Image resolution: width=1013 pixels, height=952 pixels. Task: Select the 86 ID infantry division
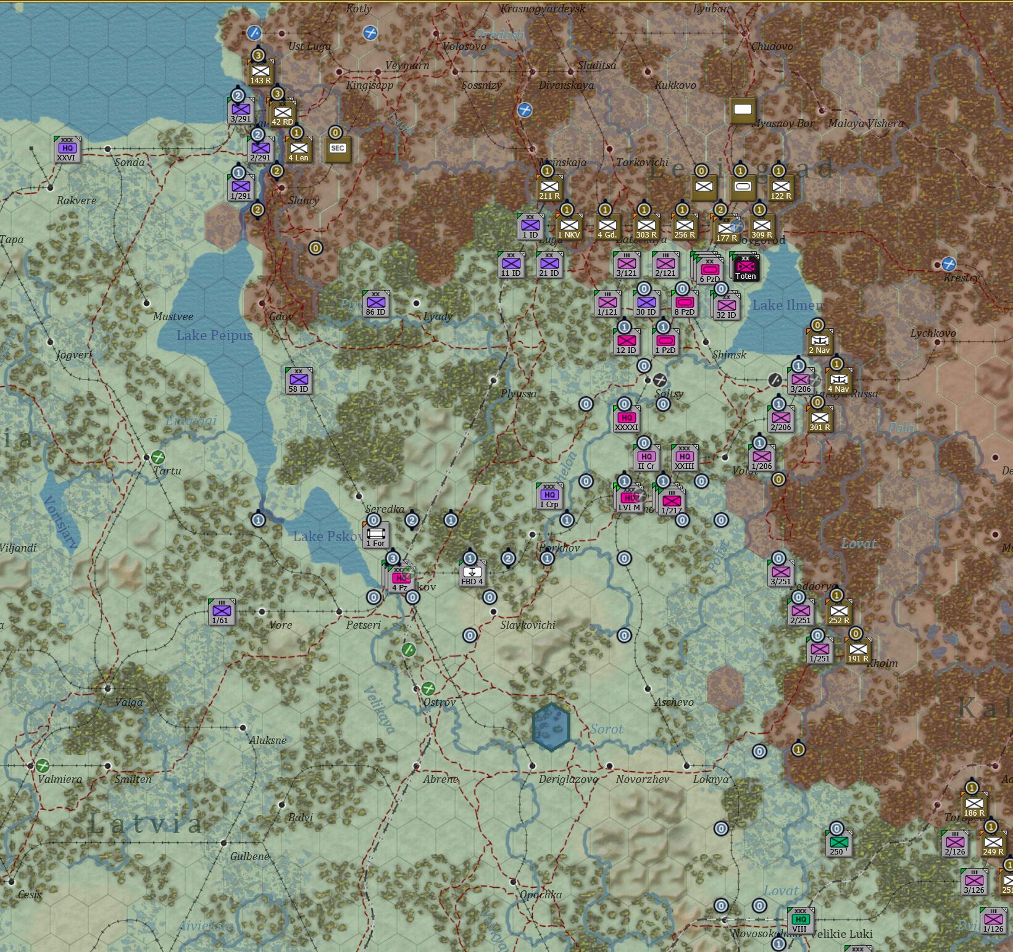(376, 304)
